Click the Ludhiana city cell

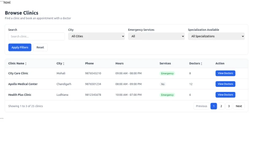[x=62, y=95]
